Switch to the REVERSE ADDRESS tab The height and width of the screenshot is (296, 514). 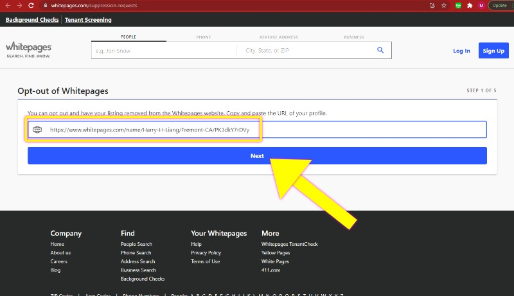point(279,37)
